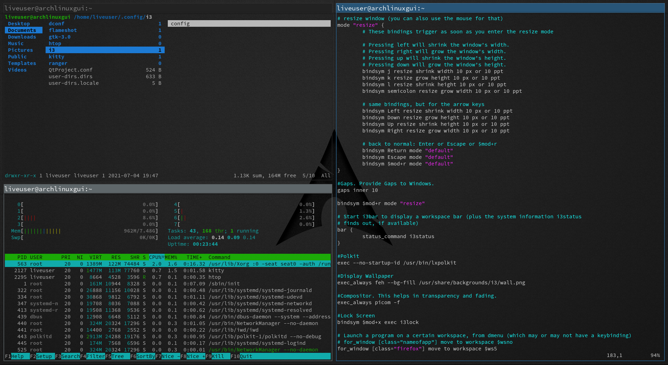Select the systemd-udevd process row
This screenshot has height=365, width=668.
pos(167,297)
